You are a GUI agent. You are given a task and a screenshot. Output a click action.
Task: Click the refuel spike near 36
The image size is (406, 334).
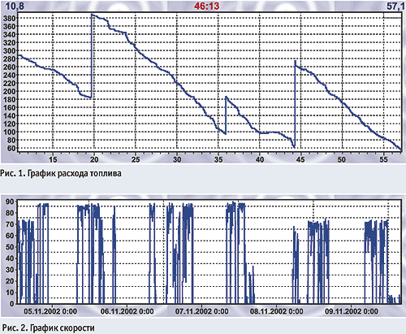tap(226, 97)
